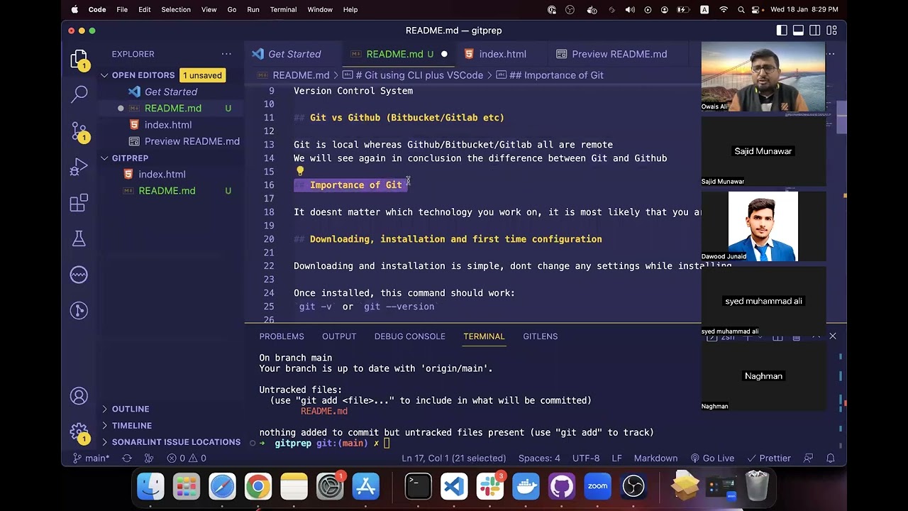This screenshot has height=511, width=908.
Task: Open index.html in GITPREP folder tree
Action: [162, 175]
